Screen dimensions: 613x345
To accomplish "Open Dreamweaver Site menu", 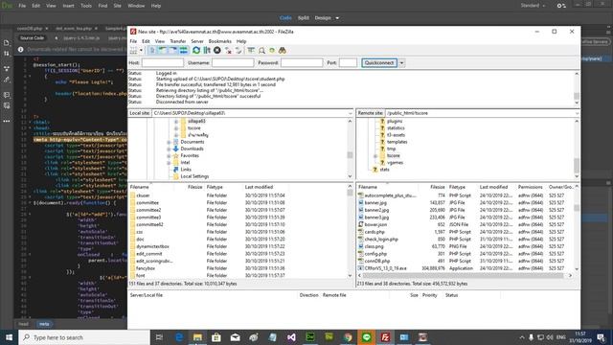I will tap(117, 6).
